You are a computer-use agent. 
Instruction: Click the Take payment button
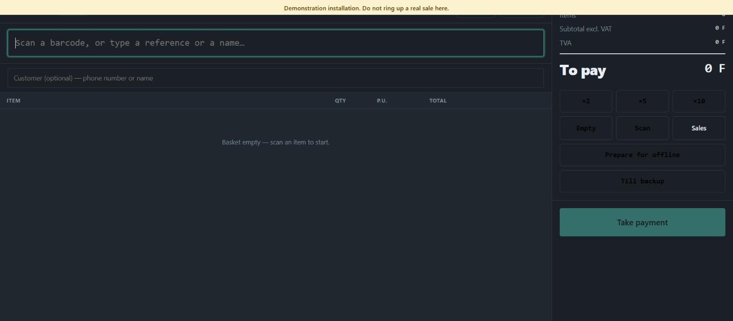[x=642, y=222]
